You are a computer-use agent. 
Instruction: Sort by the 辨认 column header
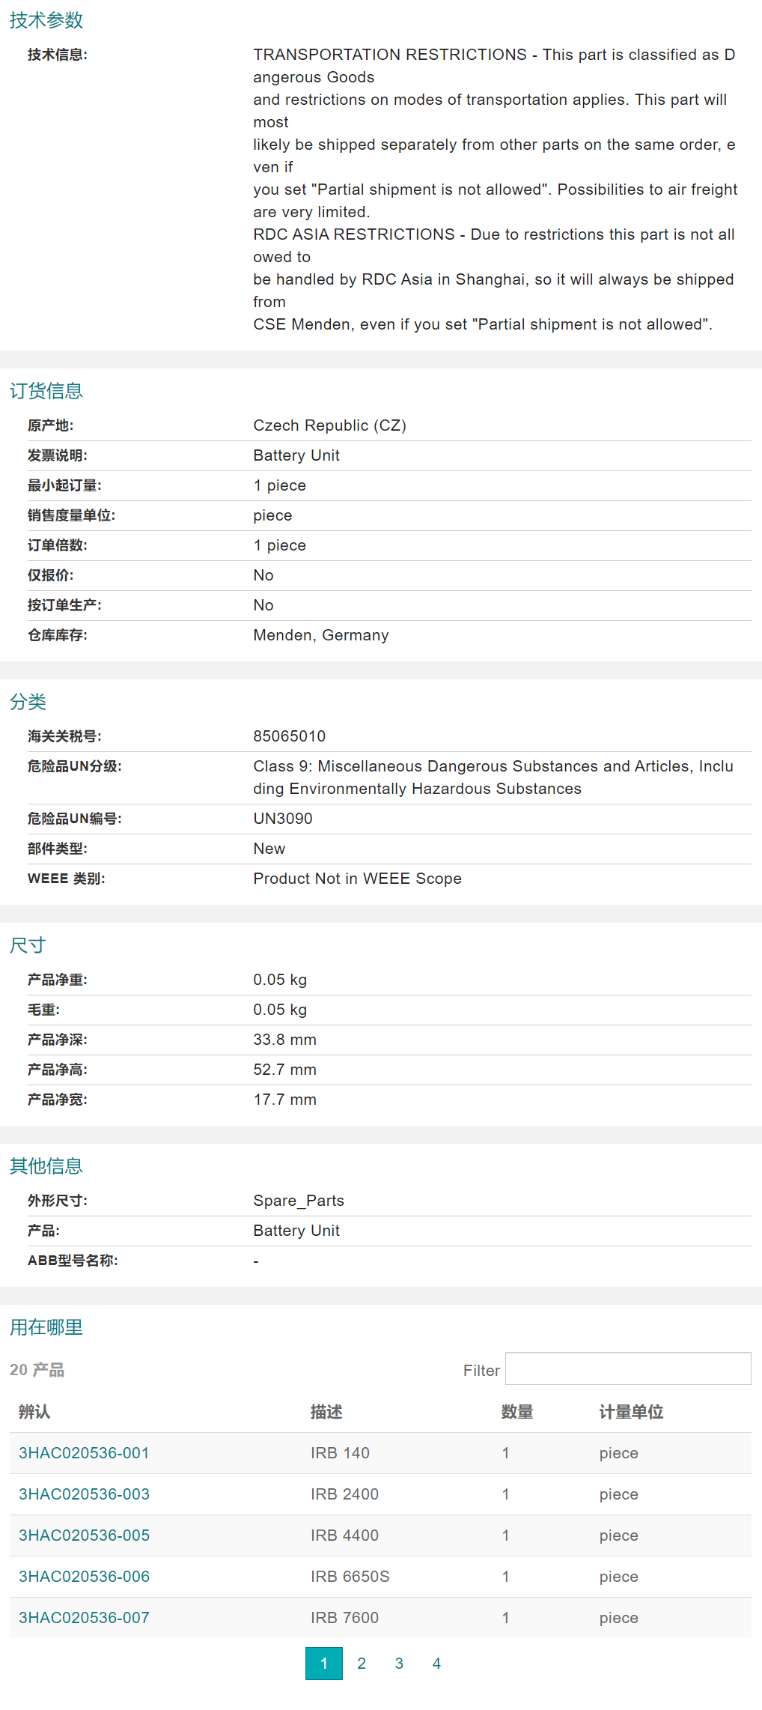click(34, 1412)
